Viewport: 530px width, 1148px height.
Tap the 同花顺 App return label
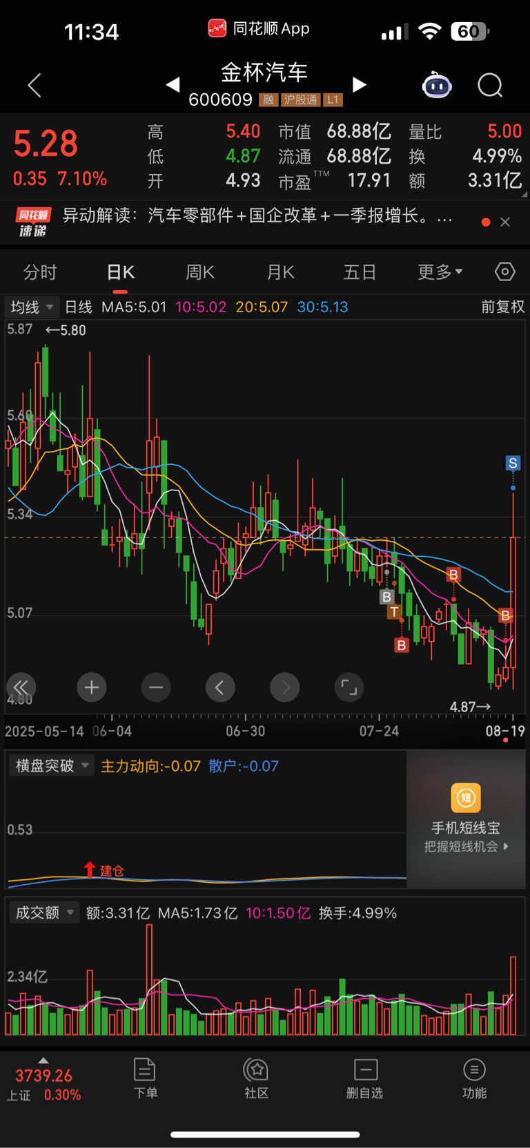(259, 28)
